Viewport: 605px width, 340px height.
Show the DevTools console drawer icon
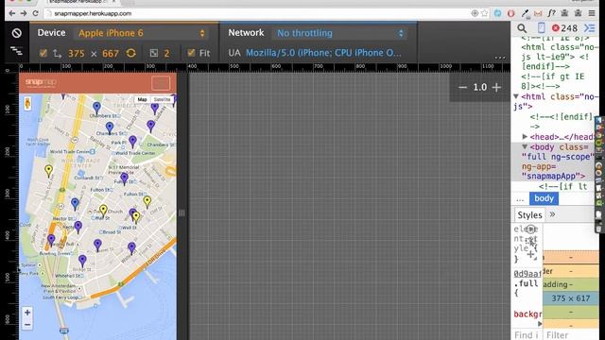click(590, 28)
